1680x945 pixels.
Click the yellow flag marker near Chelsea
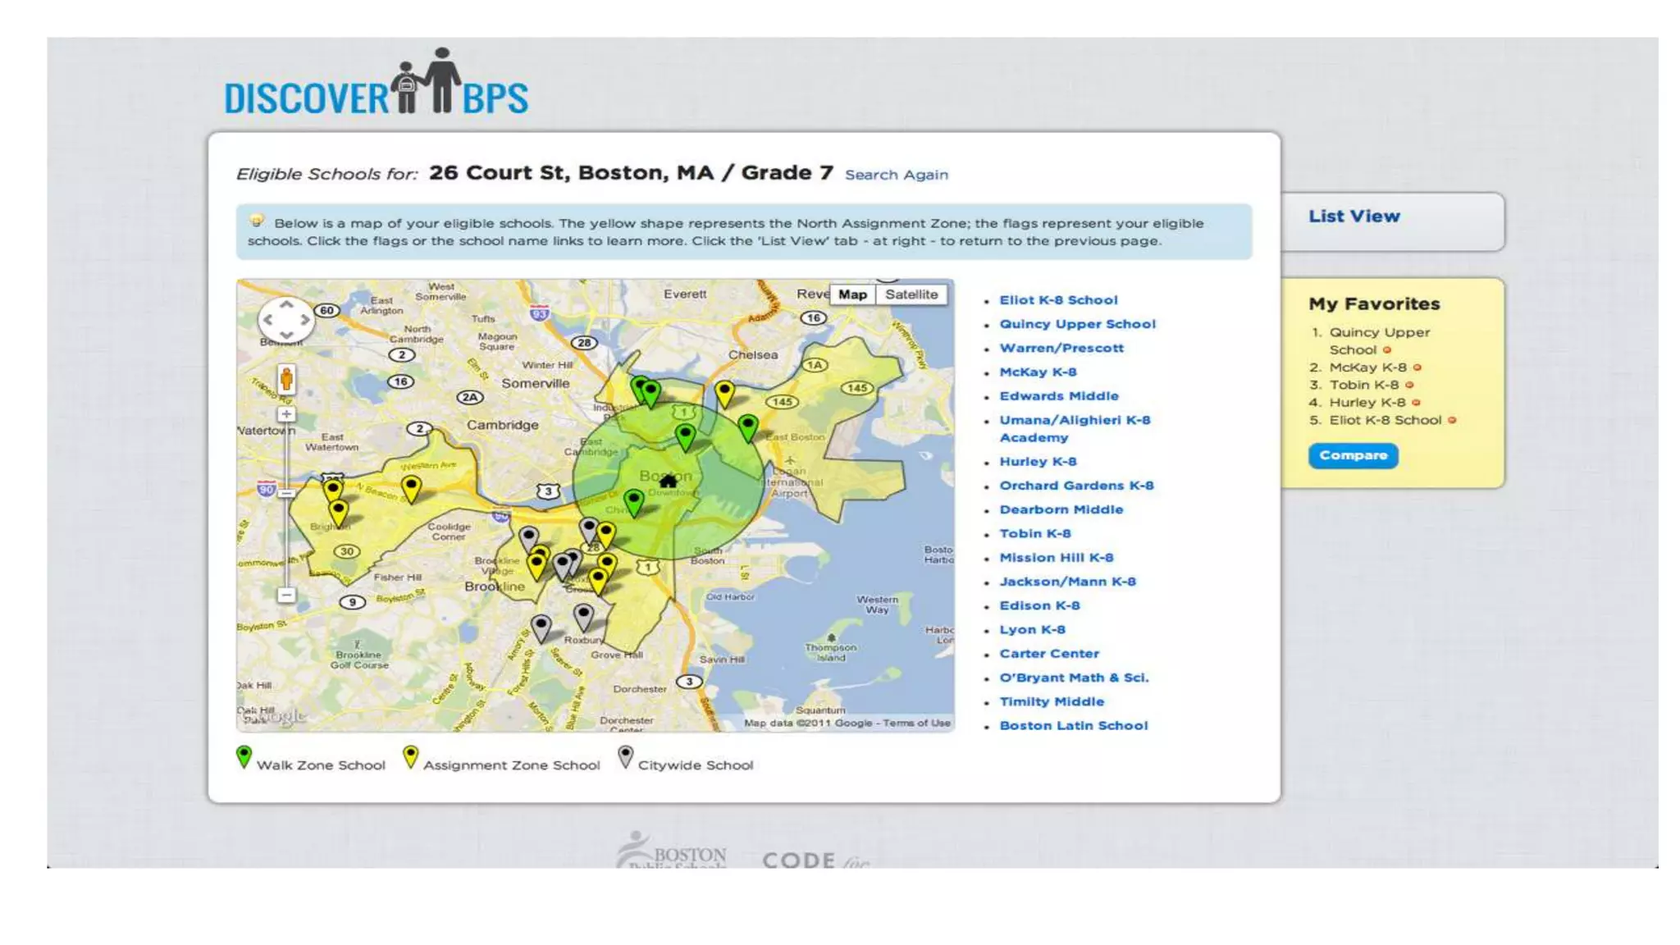724,392
